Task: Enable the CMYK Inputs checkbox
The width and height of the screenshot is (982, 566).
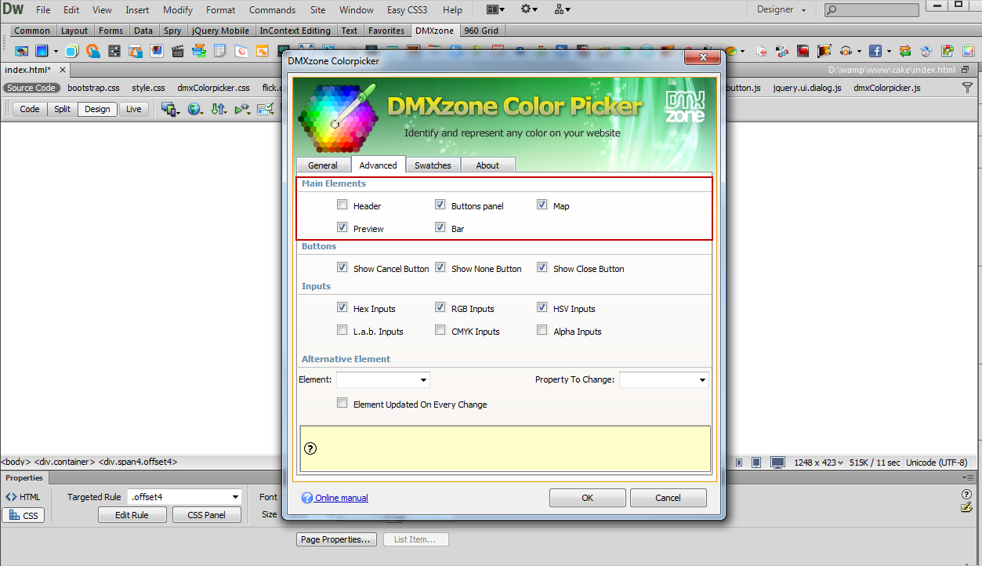Action: [440, 330]
